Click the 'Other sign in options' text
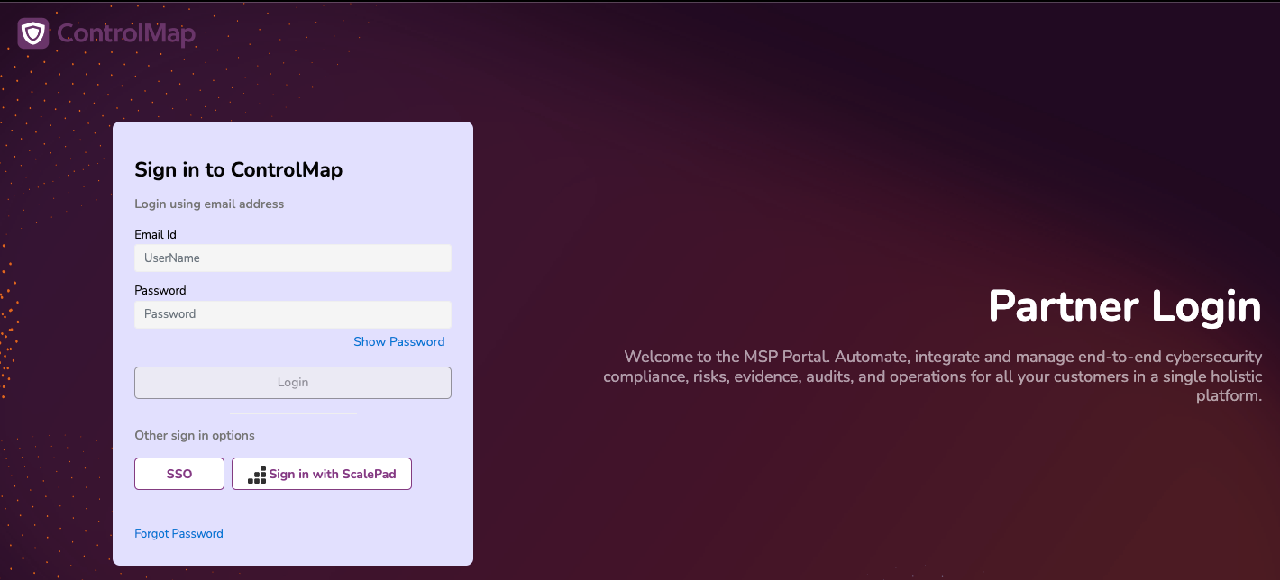This screenshot has height=580, width=1280. 195,435
